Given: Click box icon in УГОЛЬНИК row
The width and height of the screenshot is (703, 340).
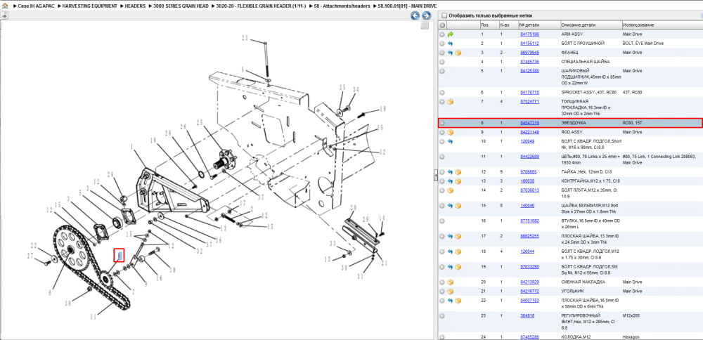Looking at the screenshot, I should (451, 291).
